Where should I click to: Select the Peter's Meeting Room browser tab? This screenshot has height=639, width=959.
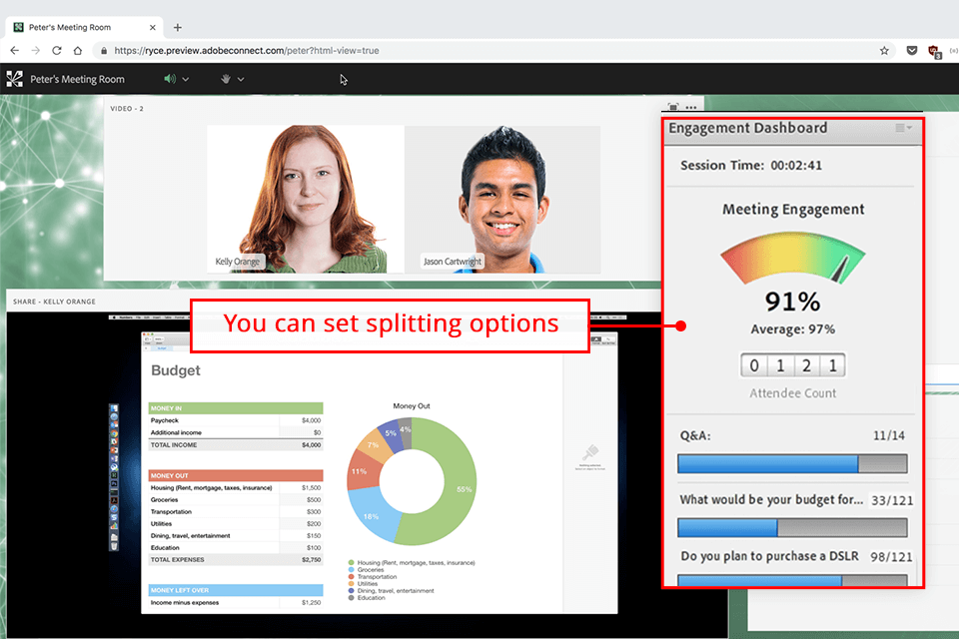pos(84,28)
